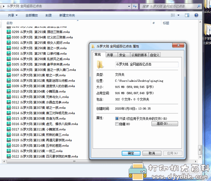Select file 0309 速度惊人的白鹤.m4a

click(x=41, y=86)
